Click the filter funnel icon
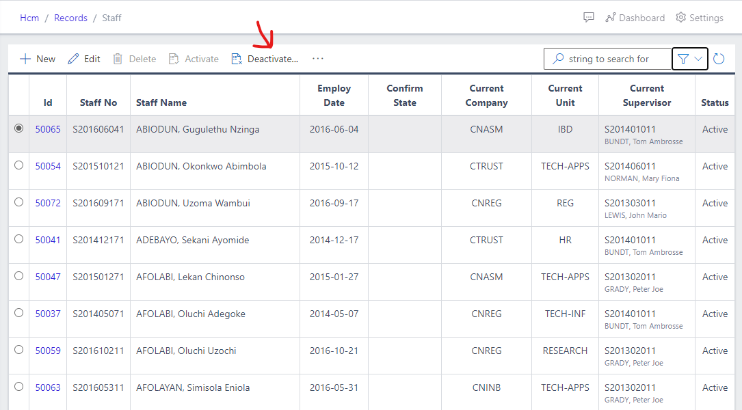 pos(683,59)
